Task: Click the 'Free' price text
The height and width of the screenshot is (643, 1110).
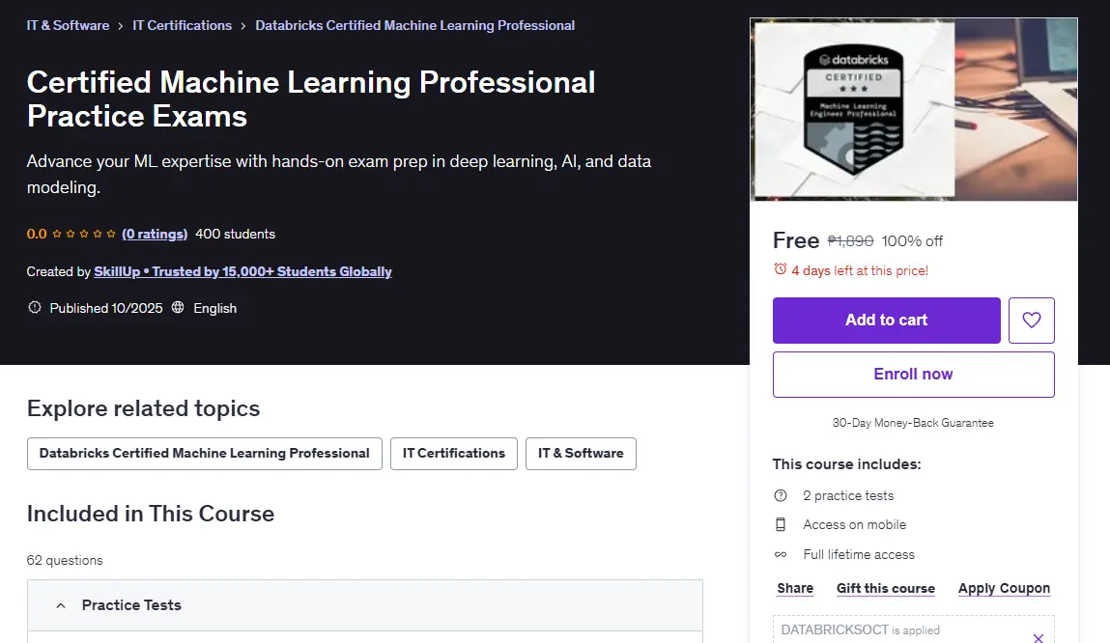Action: click(x=796, y=240)
